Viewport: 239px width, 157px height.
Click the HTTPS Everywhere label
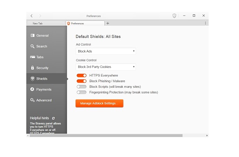click(103, 76)
